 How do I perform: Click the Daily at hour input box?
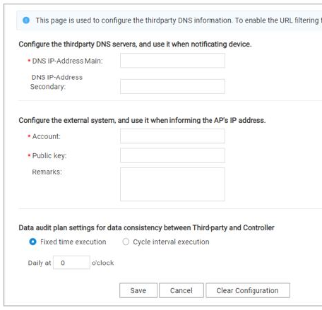point(71,263)
